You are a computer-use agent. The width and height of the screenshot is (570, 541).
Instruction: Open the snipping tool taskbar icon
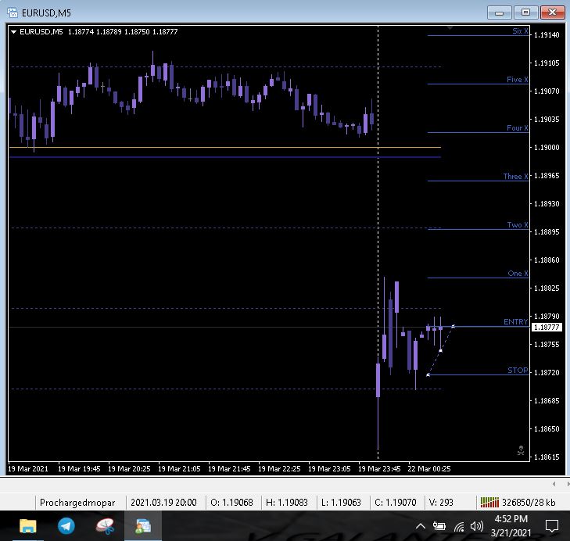coord(105,526)
